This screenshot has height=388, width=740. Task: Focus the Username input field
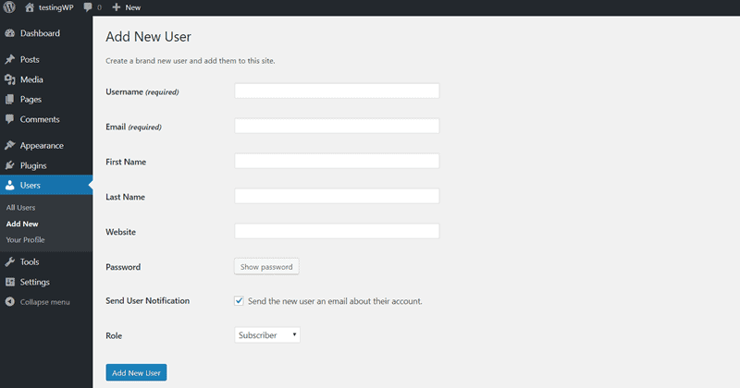337,91
